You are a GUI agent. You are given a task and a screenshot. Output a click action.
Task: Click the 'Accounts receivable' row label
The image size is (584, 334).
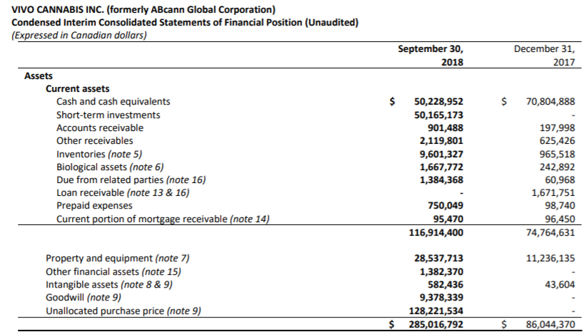[x=100, y=128]
